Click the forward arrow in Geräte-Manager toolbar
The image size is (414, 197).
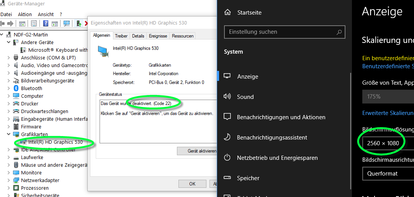[10, 24]
